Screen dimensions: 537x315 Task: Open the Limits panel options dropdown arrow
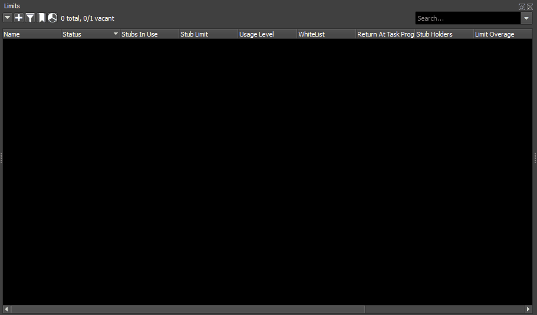pos(8,18)
